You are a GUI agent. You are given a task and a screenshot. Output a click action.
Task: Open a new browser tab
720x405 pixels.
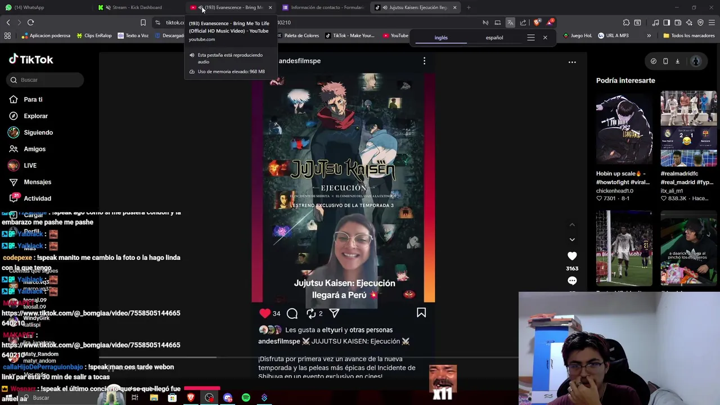coord(469,7)
